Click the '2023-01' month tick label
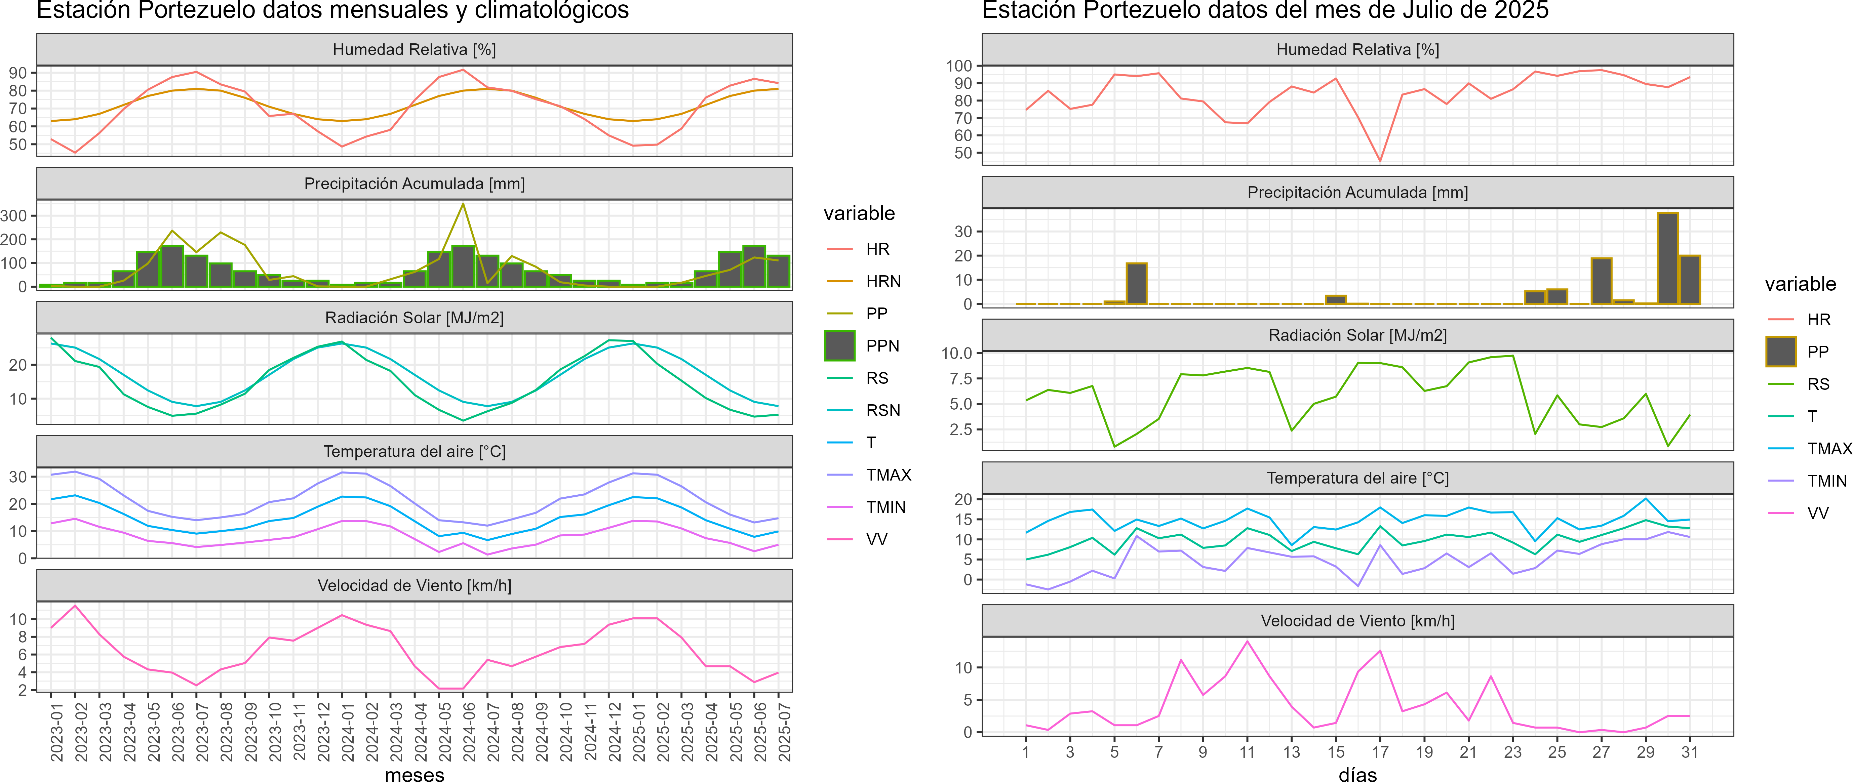The image size is (1853, 782). click(56, 732)
